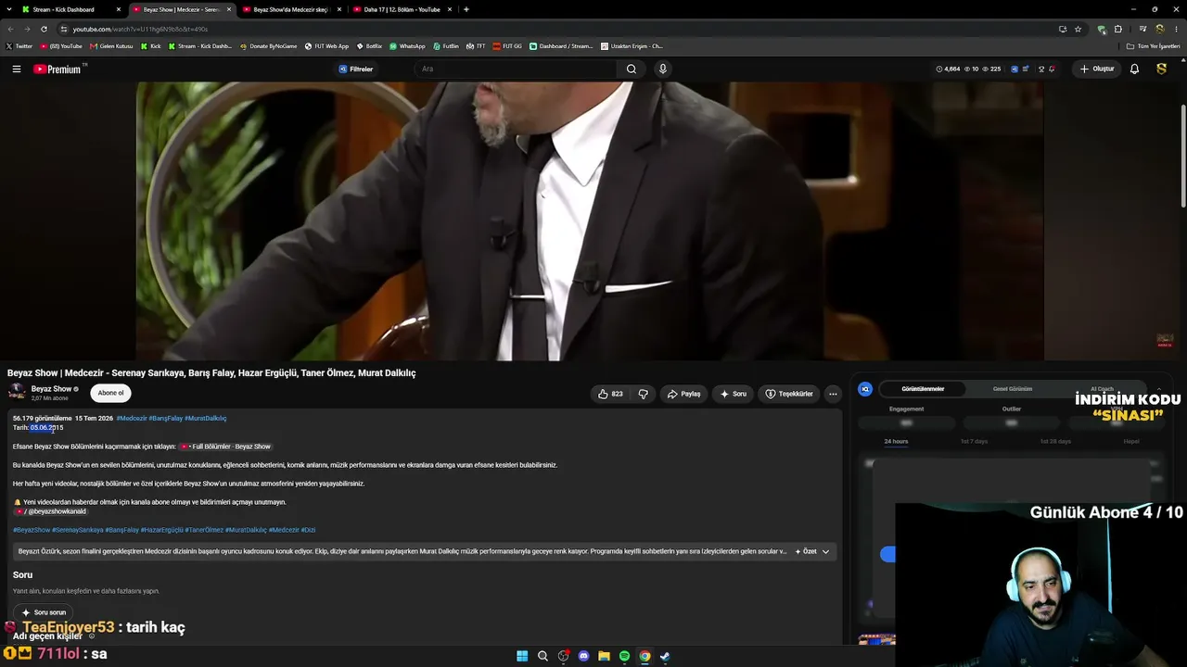The height and width of the screenshot is (667, 1187).
Task: Reload the page in Chrome
Action: point(44,29)
